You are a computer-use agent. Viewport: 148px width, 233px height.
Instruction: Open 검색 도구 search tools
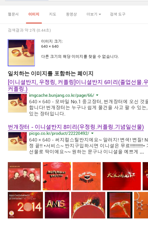point(118,14)
